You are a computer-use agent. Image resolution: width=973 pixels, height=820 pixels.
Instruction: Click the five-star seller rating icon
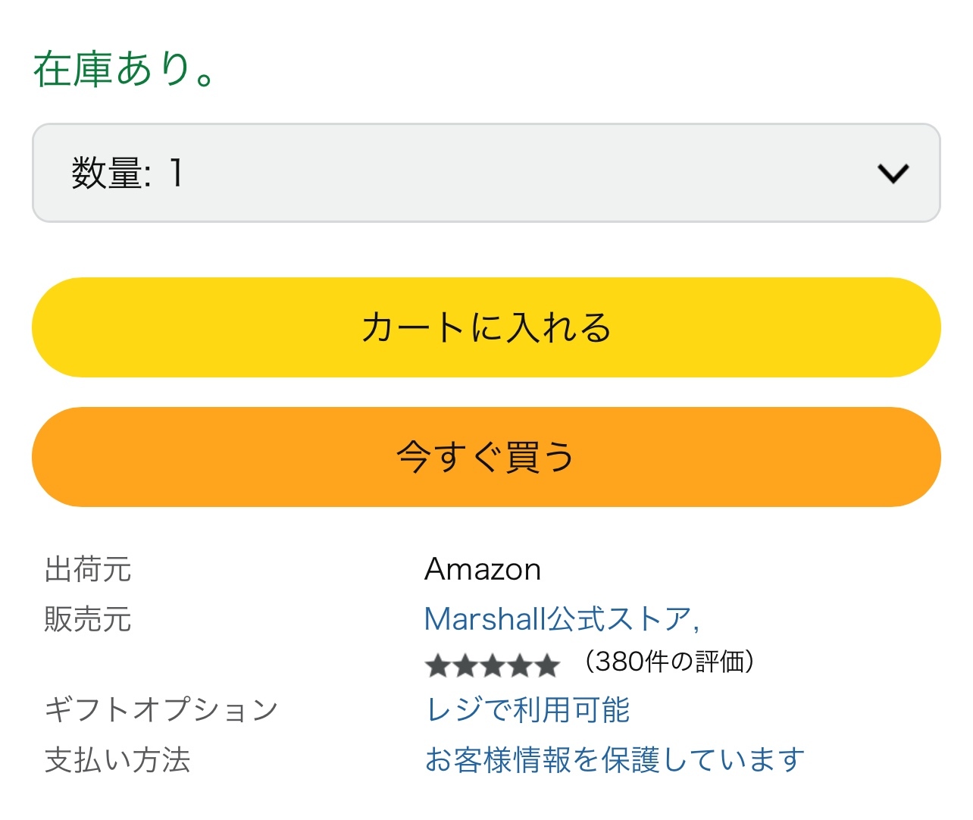pos(492,666)
